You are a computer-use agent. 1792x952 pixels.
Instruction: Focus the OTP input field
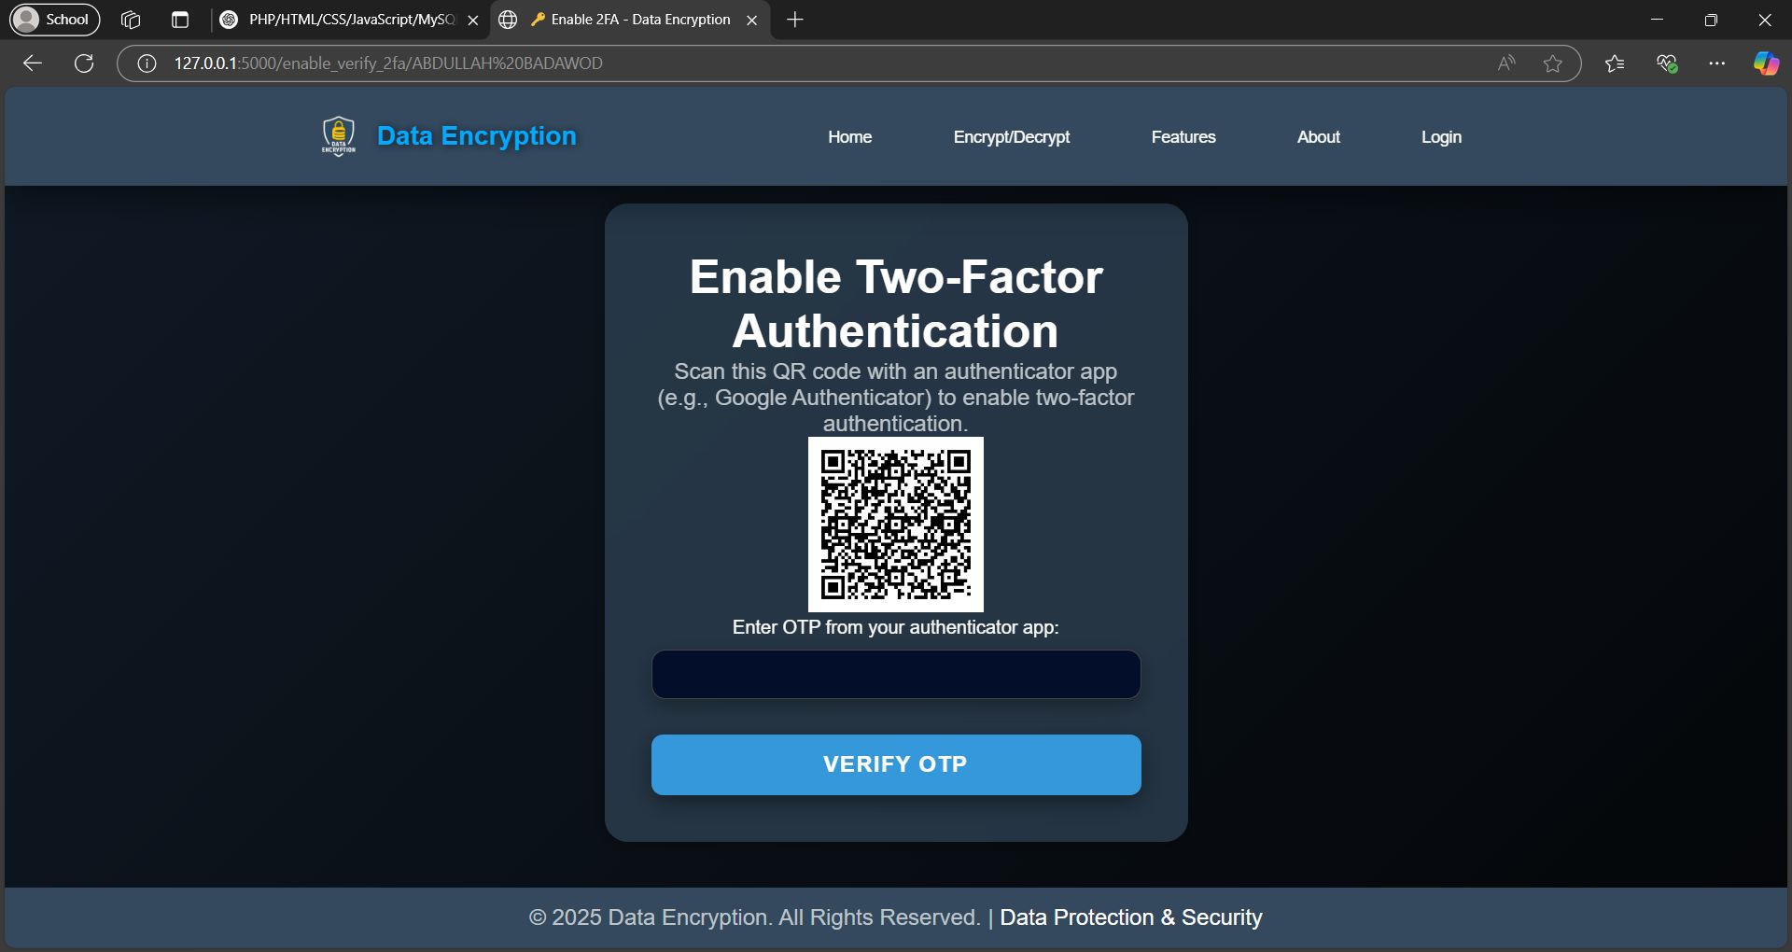click(896, 674)
